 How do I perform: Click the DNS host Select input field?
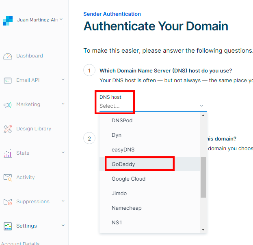coord(150,106)
